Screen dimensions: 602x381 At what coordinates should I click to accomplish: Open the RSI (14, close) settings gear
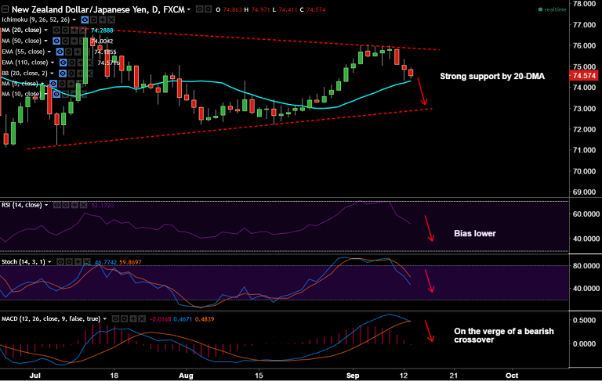tap(66, 205)
